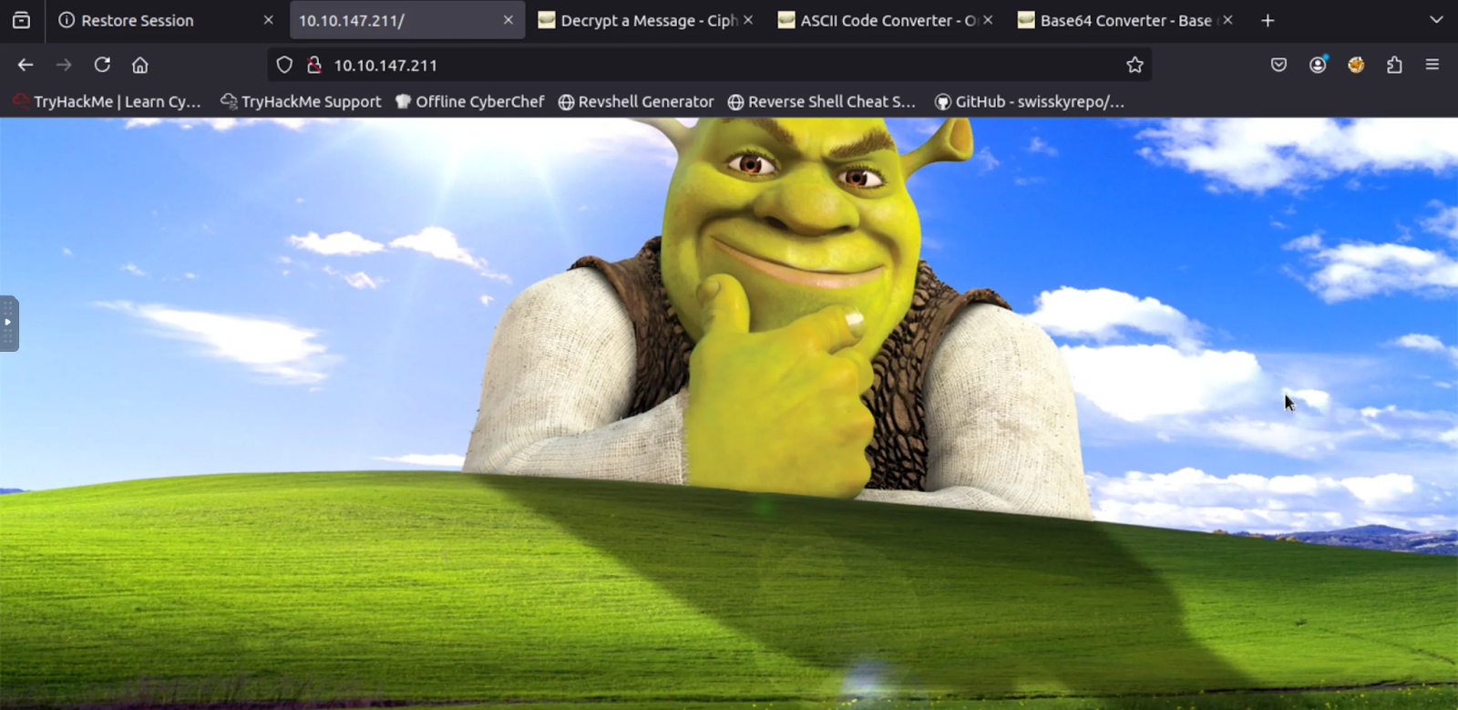This screenshot has width=1458, height=710.
Task: List all tabs via dropdown chevron
Action: click(x=1436, y=20)
